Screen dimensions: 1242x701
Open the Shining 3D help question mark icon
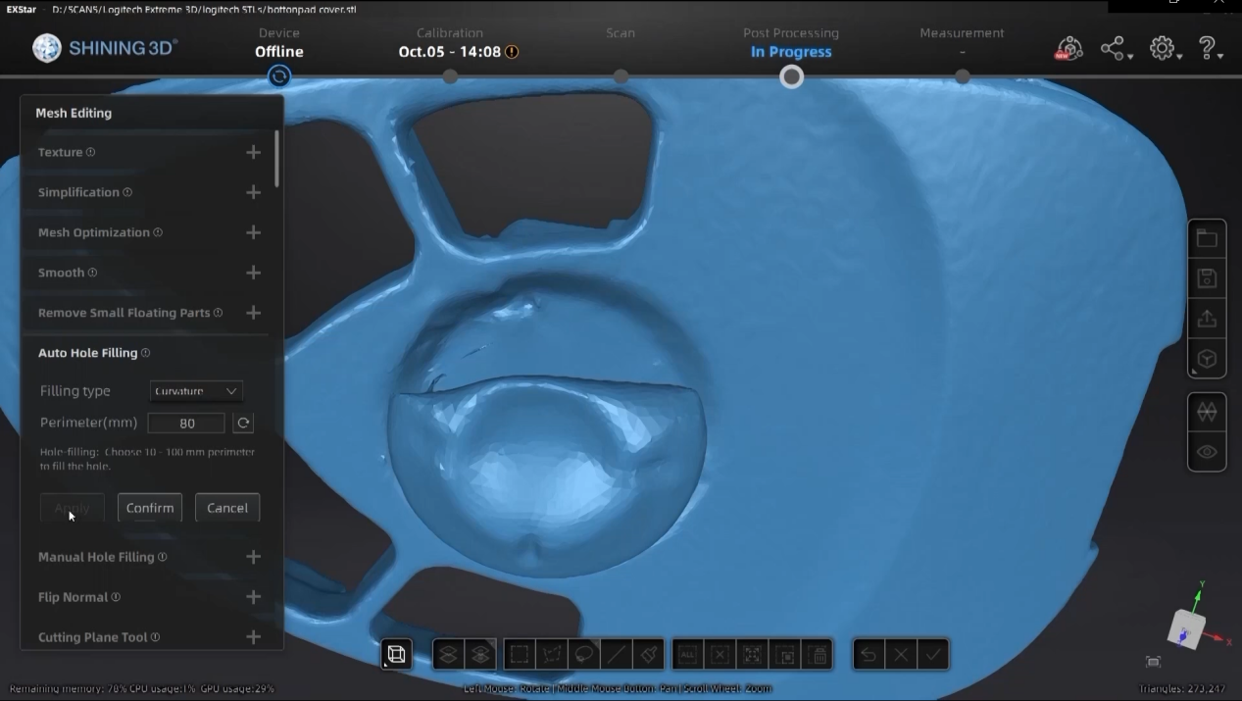point(1207,47)
